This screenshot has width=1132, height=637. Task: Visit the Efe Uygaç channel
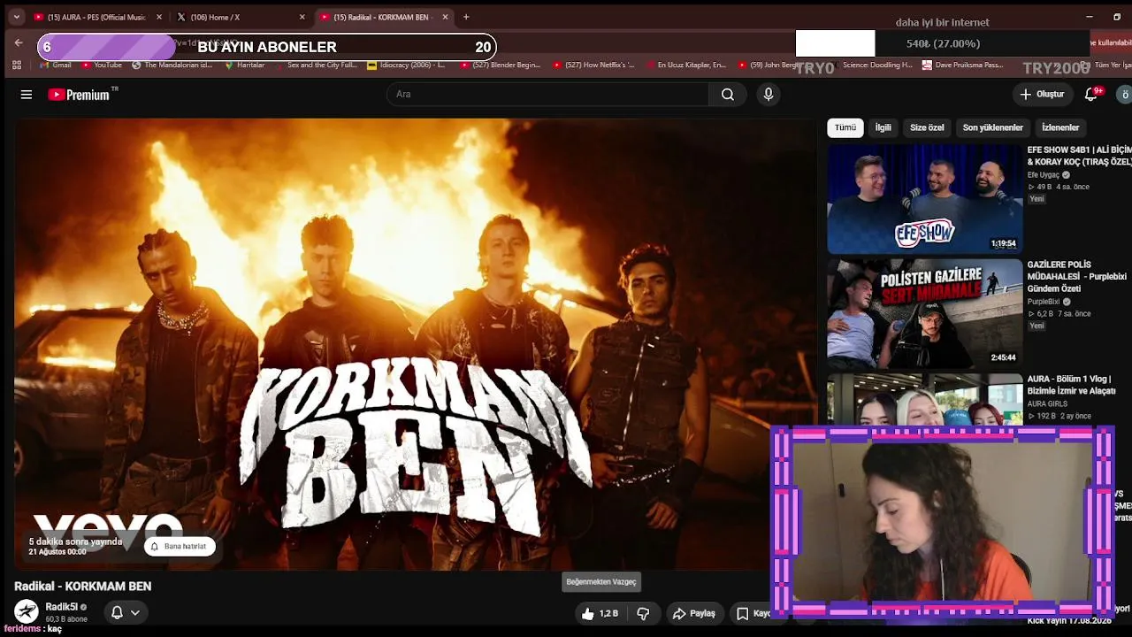1044,175
